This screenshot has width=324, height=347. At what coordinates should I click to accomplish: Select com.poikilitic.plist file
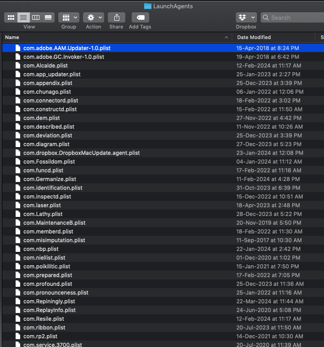click(x=163, y=267)
